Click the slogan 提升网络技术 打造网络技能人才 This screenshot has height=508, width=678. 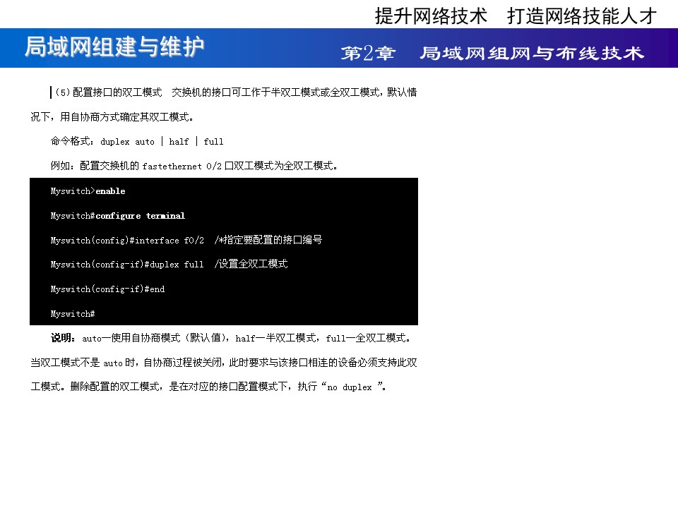coord(516,16)
